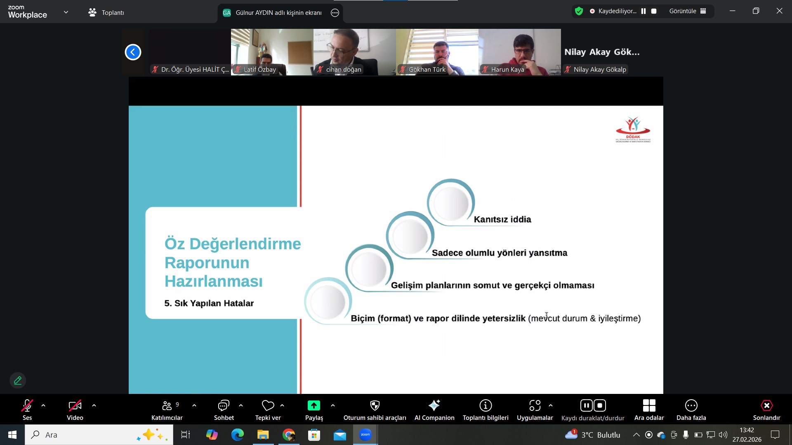Expand audio options arrow next to Ses
Image resolution: width=792 pixels, height=445 pixels.
tap(43, 406)
